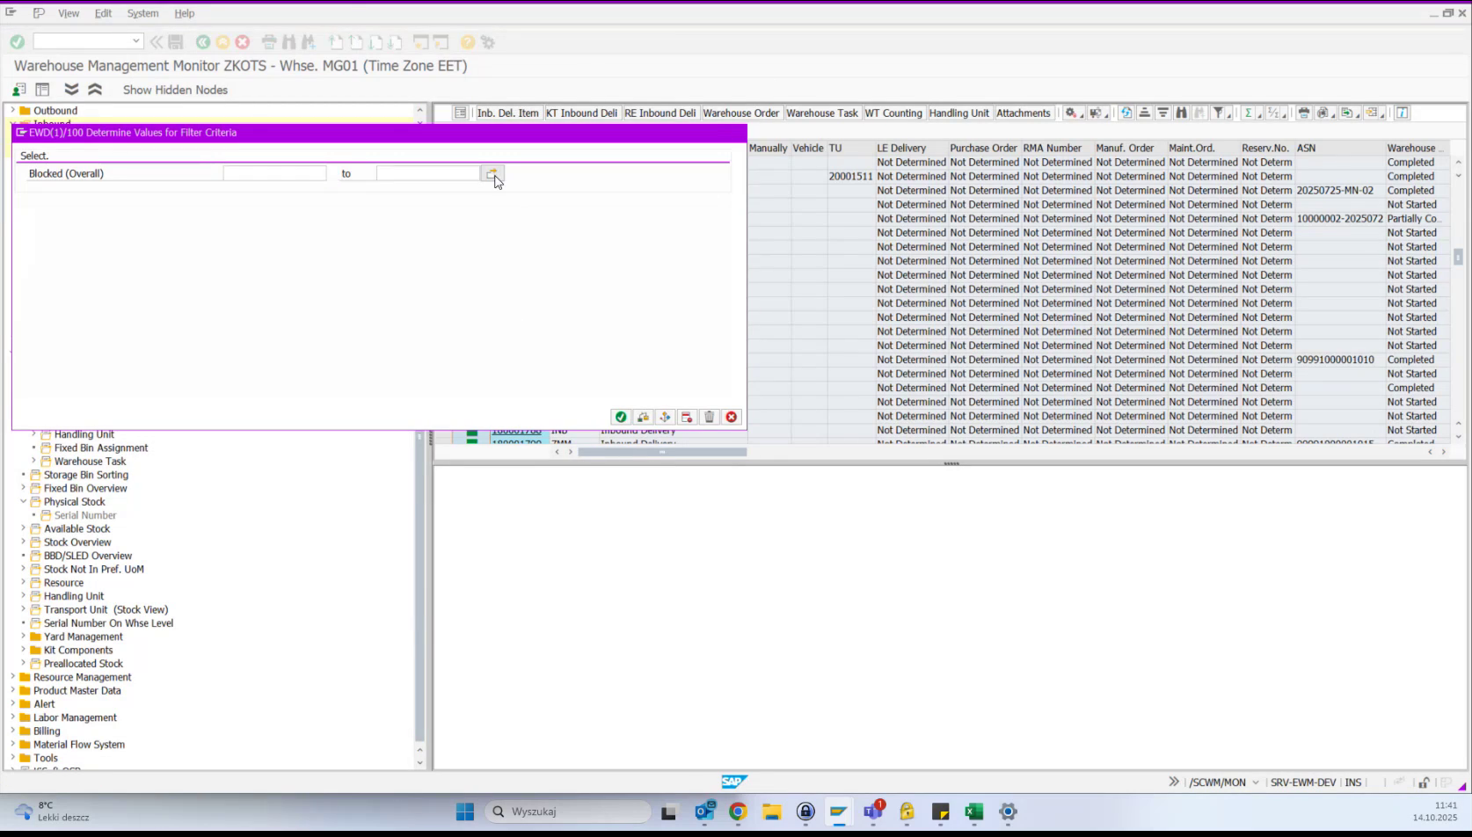Expand the Yard Management tree node
Viewport: 1472px width, 837px height.
(22, 637)
